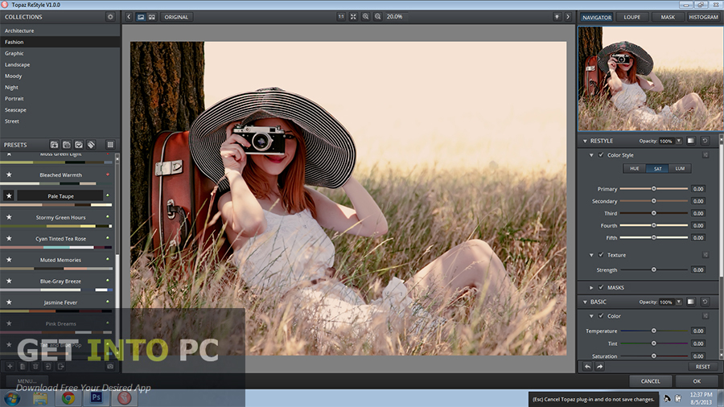The image size is (724, 407).
Task: Click the redo arrow below the panels
Action: (x=599, y=367)
